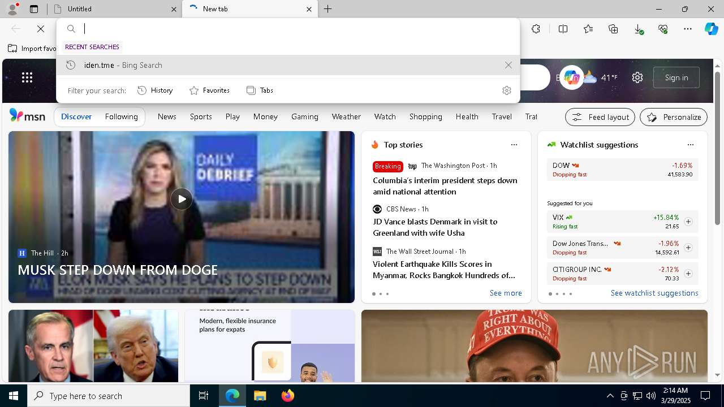
Task: Open the tab actions menu icon
Action: point(34,9)
